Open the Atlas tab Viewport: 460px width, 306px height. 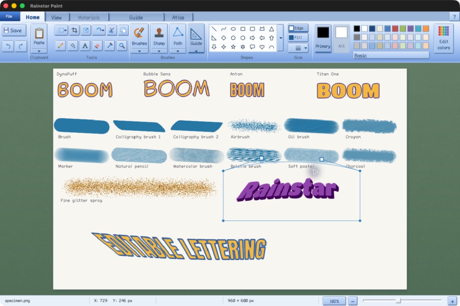(x=178, y=17)
